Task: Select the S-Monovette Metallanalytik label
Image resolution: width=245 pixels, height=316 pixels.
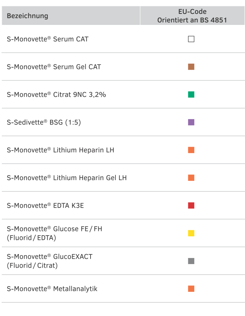Action: [52, 289]
